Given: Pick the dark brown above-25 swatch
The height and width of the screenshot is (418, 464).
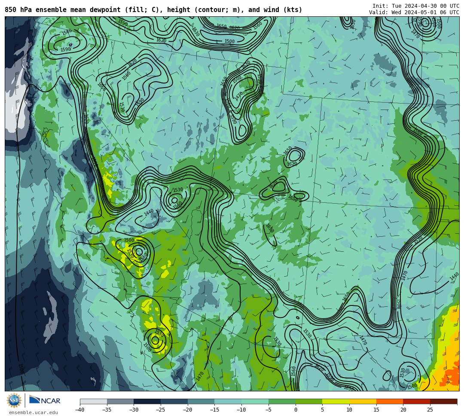Looking at the screenshot, I should click(x=443, y=401).
